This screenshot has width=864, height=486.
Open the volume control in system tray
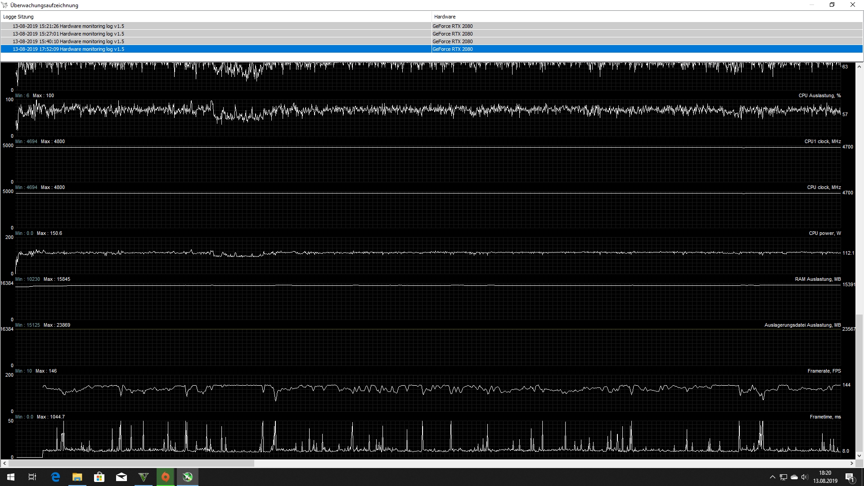804,477
